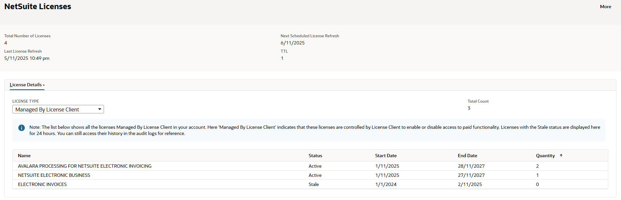Click the Stale status cell
Viewport: 621px width, 200px height.
[314, 184]
